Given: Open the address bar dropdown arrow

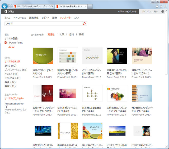Looking at the screenshot, I should pyautogui.click(x=47, y=6).
